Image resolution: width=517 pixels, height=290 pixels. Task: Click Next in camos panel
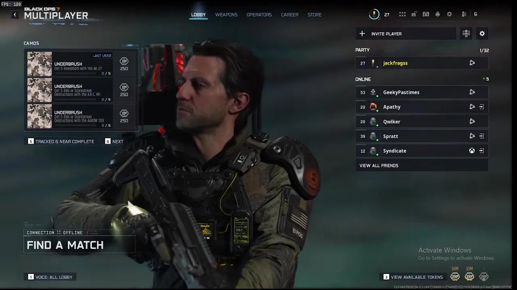[x=114, y=141]
